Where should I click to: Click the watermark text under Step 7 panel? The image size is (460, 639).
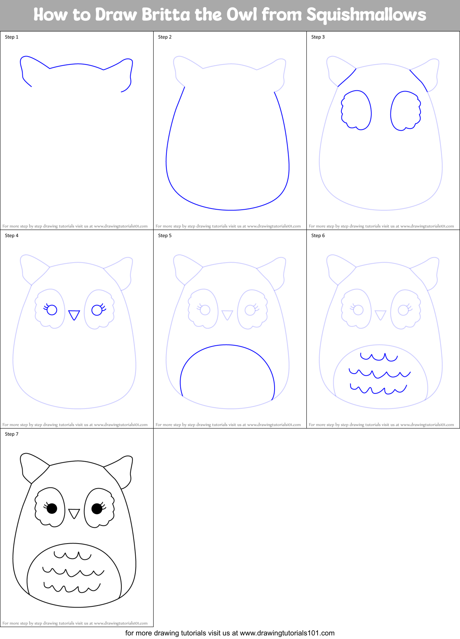pyautogui.click(x=75, y=623)
